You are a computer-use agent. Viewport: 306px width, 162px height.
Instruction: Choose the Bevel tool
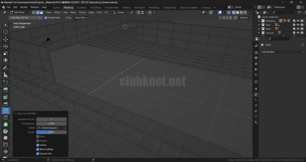coord(5,104)
